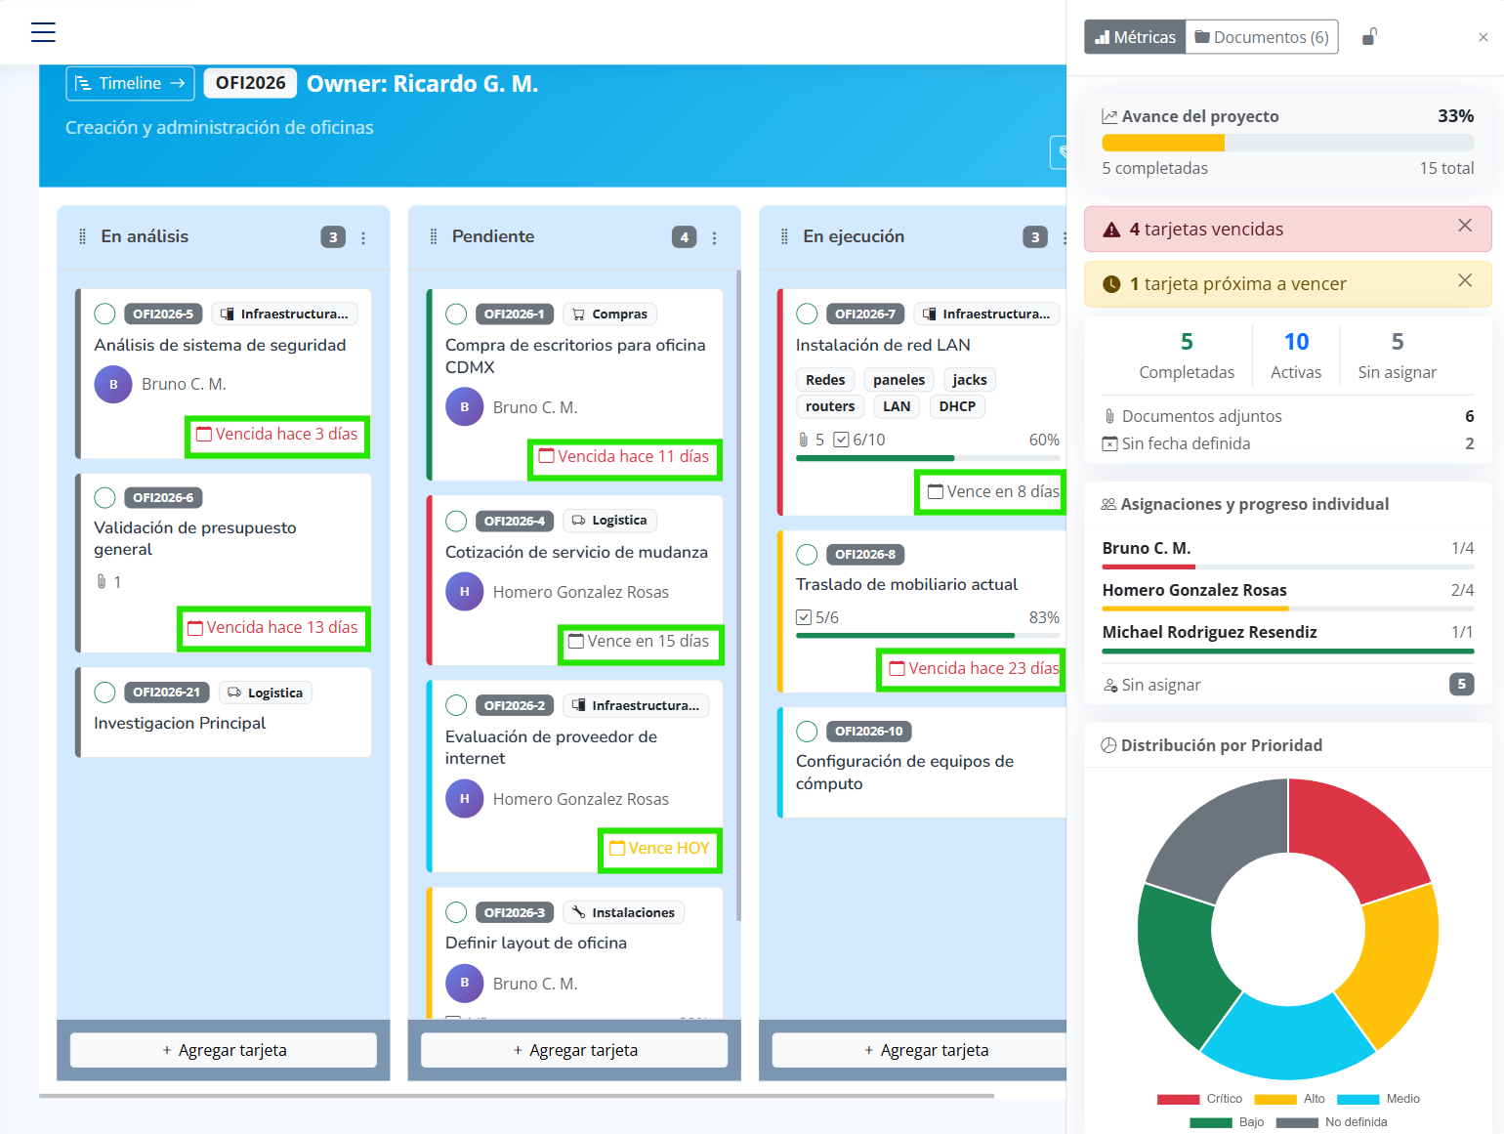Open the Timeline view button

(130, 84)
